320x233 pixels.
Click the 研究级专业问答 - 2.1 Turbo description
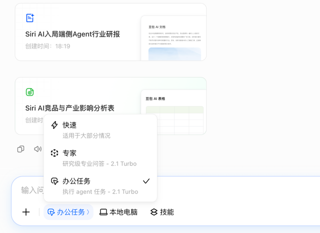tap(99, 163)
